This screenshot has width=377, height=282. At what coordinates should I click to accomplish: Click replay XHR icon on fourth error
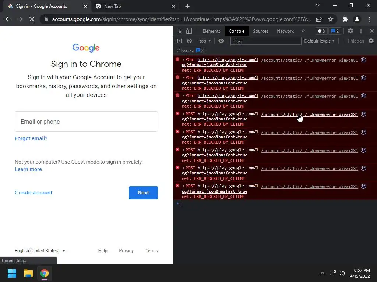click(363, 115)
